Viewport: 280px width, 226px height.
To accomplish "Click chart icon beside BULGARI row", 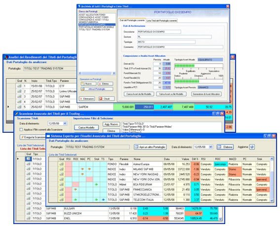I will (28, 208).
